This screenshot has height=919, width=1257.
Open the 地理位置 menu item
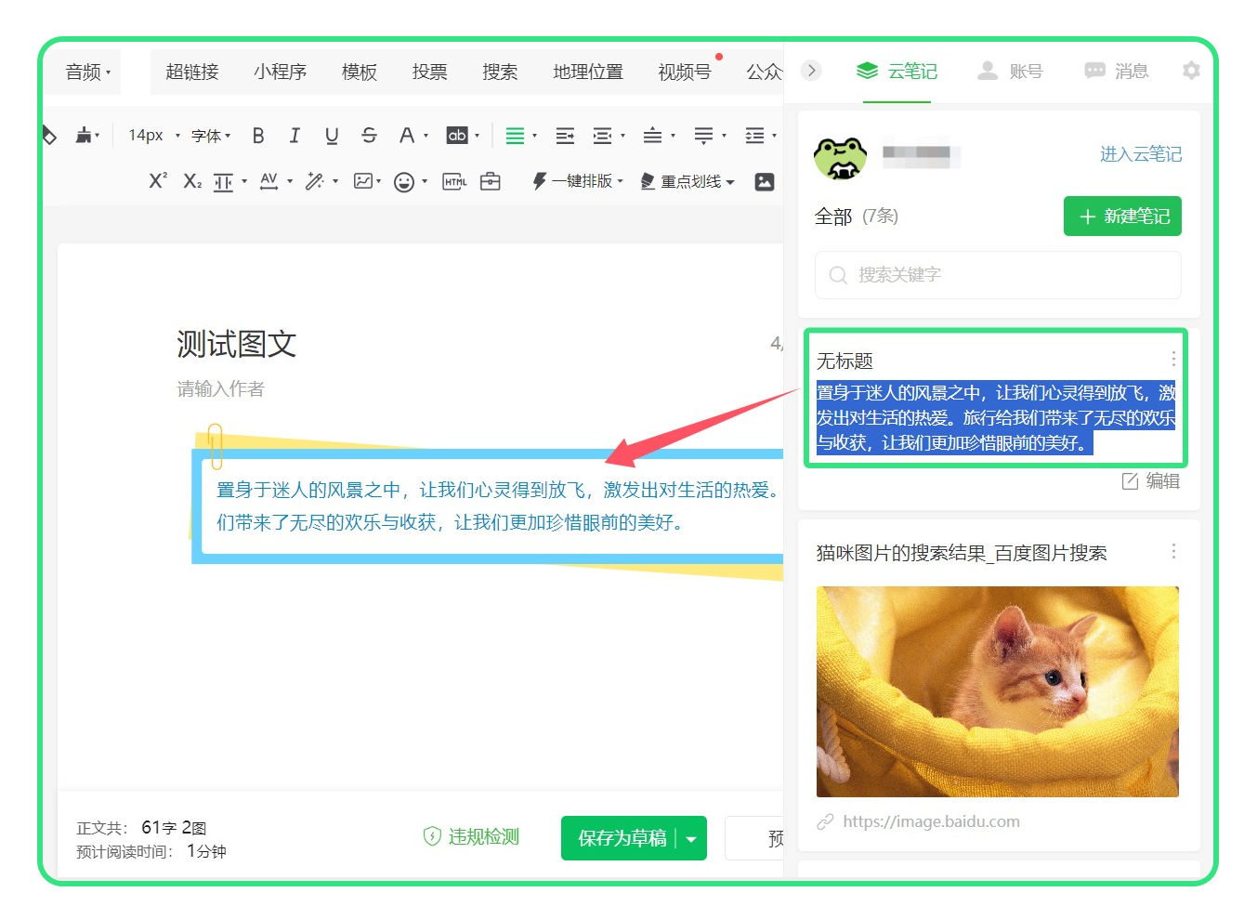(x=588, y=72)
